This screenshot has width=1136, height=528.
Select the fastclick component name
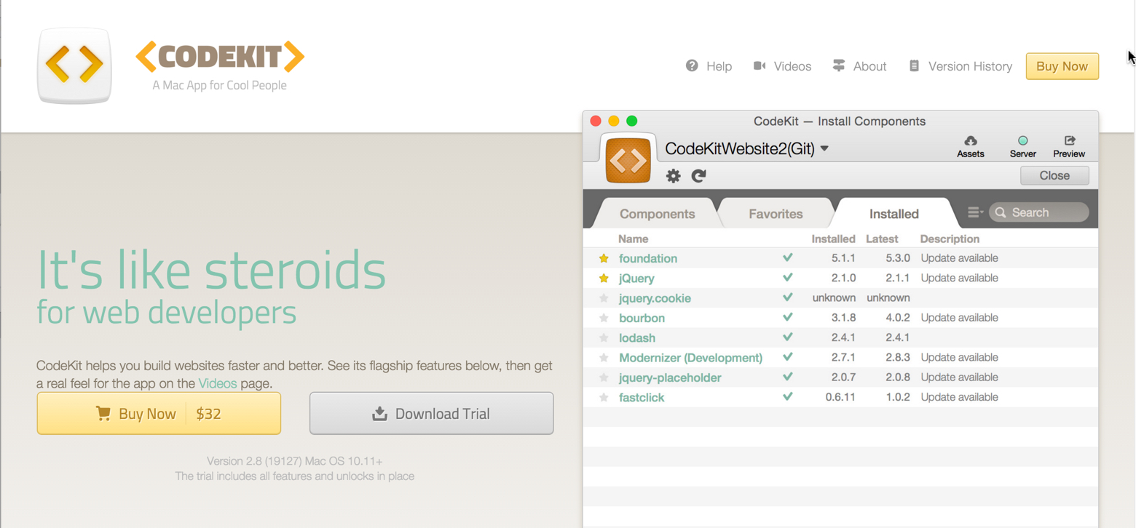click(642, 397)
